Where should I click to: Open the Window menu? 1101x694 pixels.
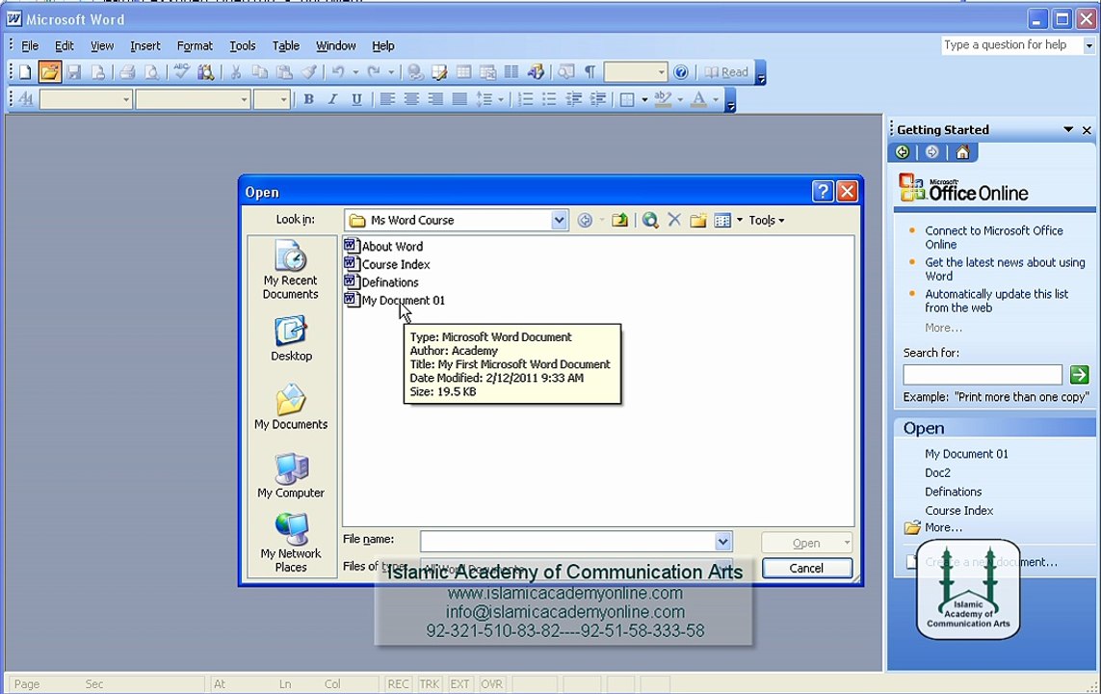click(x=335, y=45)
